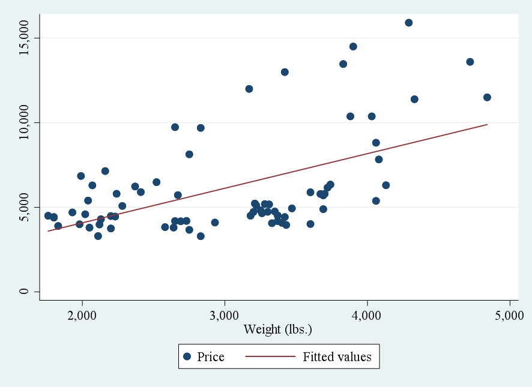Select the heaviest (rightmost) data point
Viewport: 532px width, 387px height.
pos(487,97)
